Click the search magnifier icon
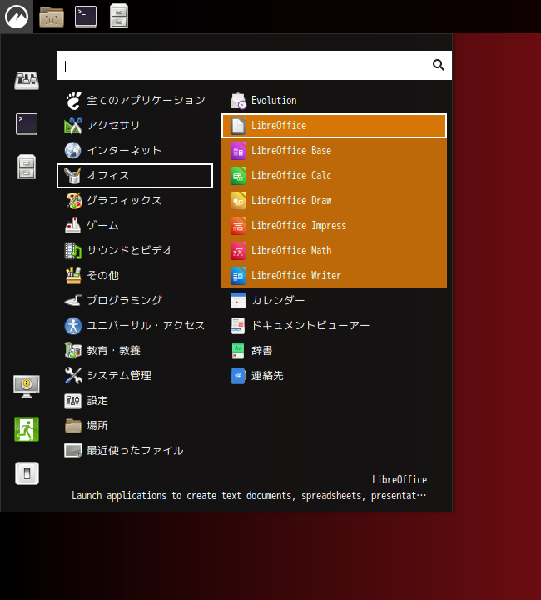This screenshot has height=600, width=541. [439, 66]
